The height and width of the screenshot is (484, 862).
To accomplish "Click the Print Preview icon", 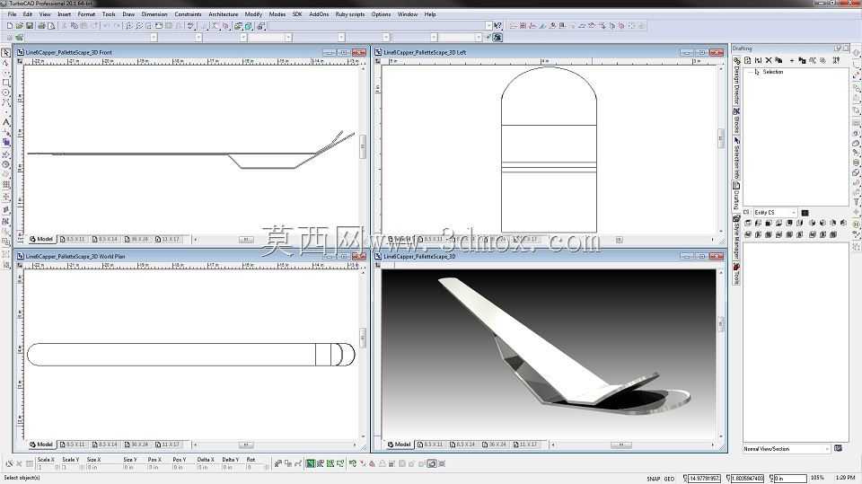I will pyautogui.click(x=51, y=26).
